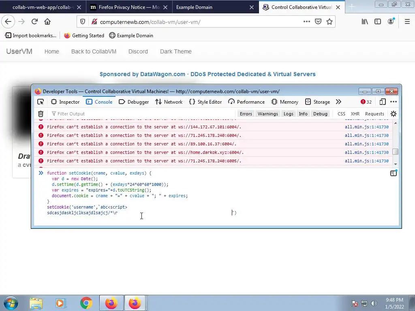Bookmark this page with the star

pos(329,22)
